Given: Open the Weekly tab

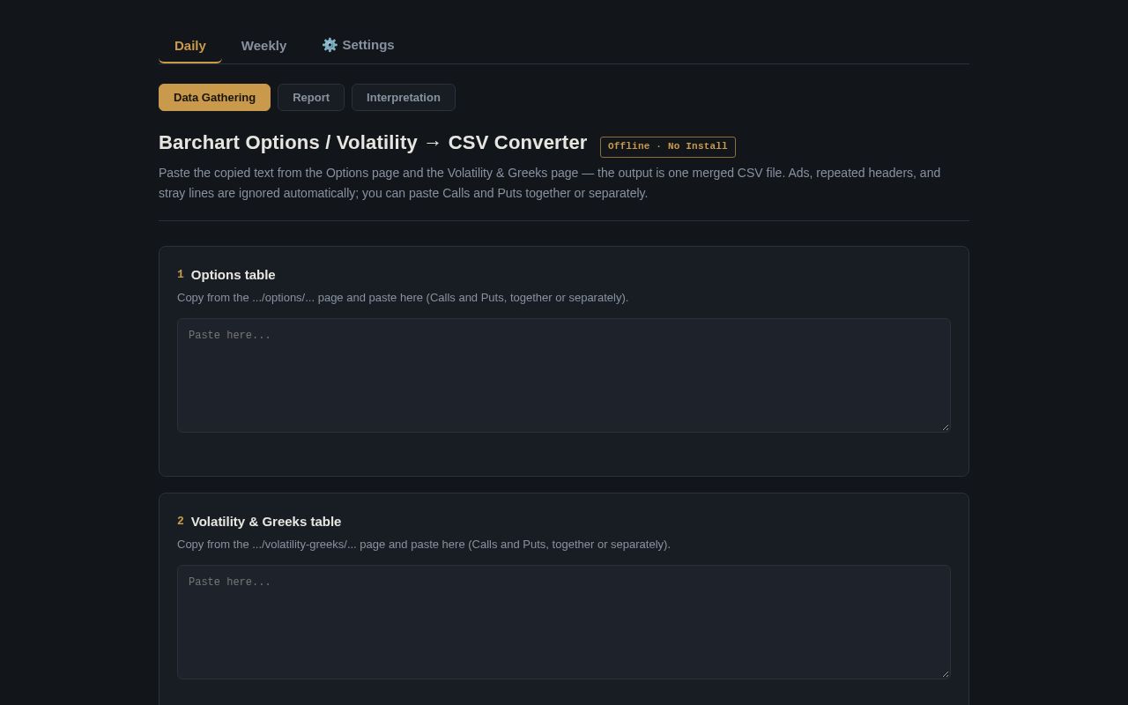Looking at the screenshot, I should coord(263,45).
